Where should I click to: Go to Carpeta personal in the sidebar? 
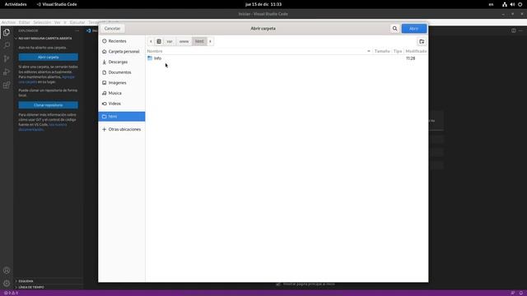pyautogui.click(x=122, y=51)
